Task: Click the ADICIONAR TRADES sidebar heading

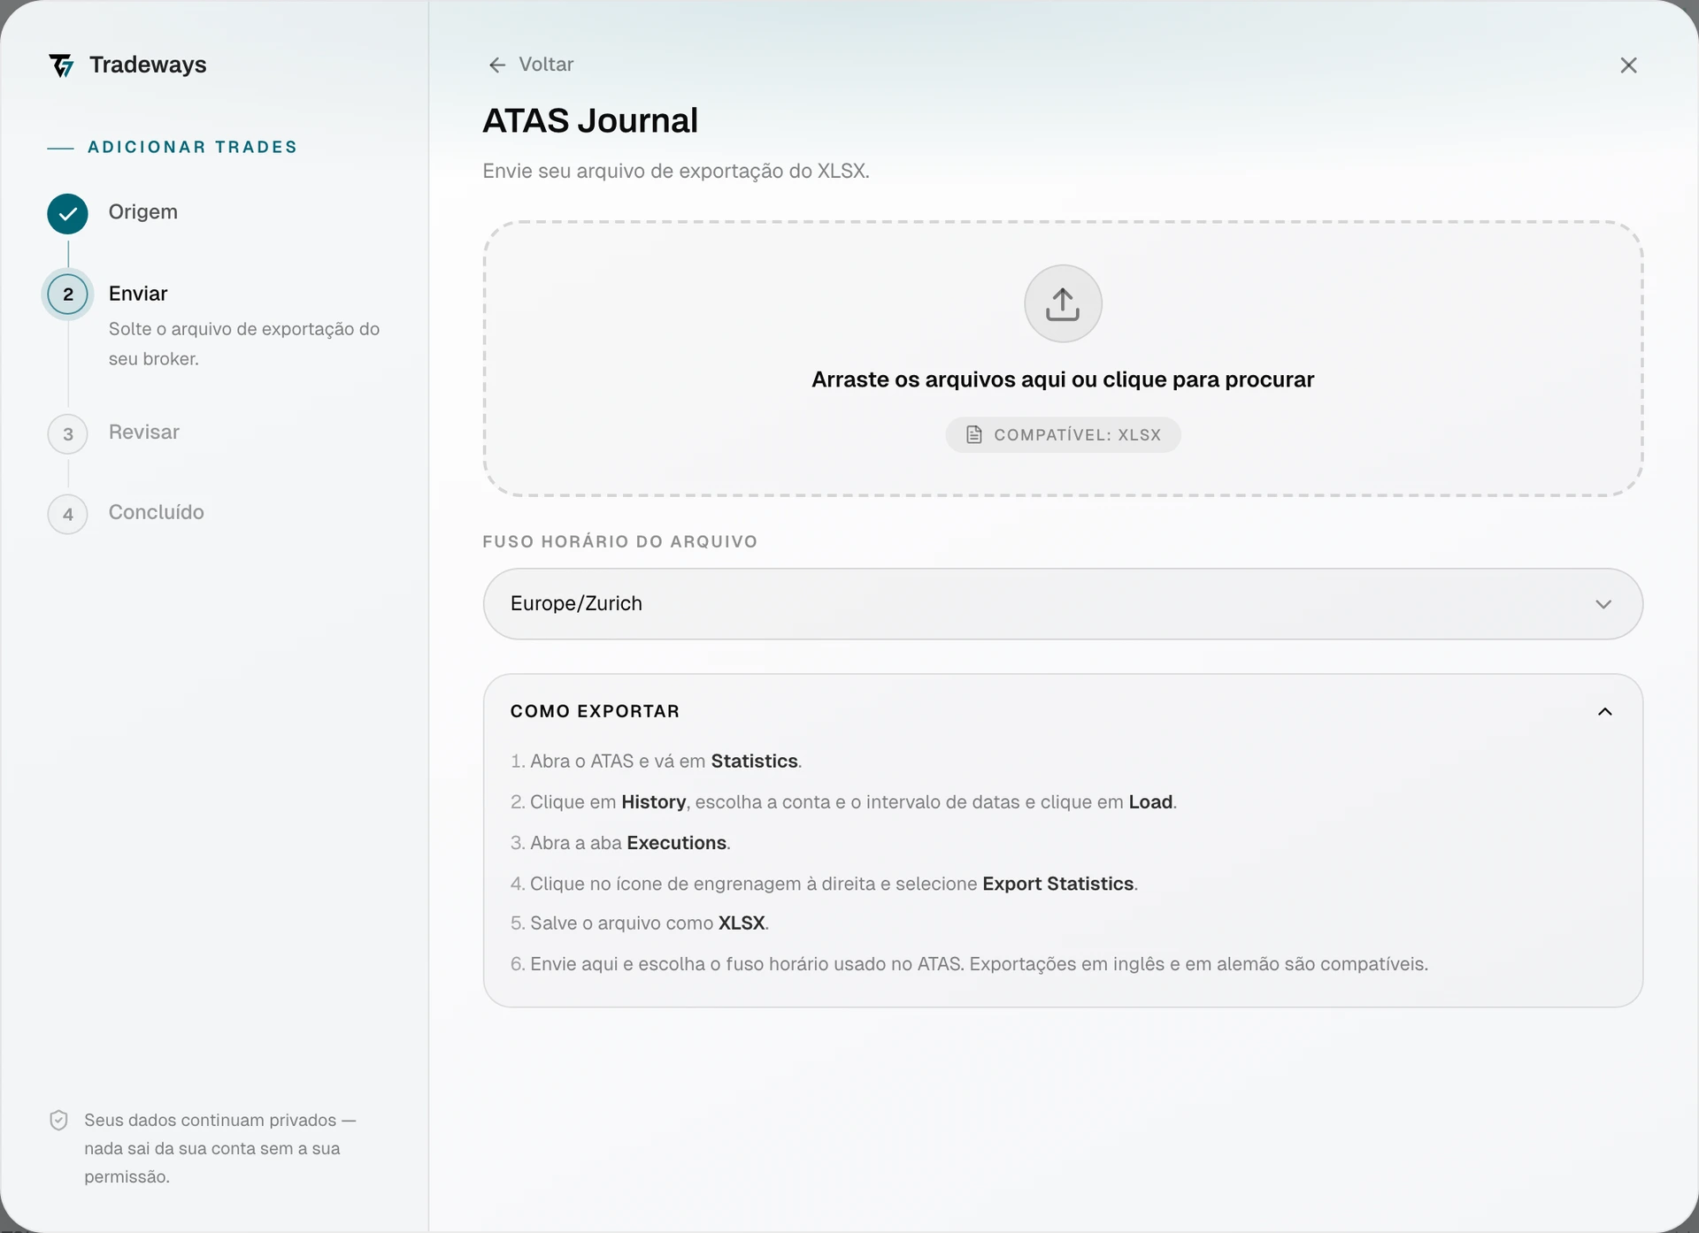Action: 193,148
